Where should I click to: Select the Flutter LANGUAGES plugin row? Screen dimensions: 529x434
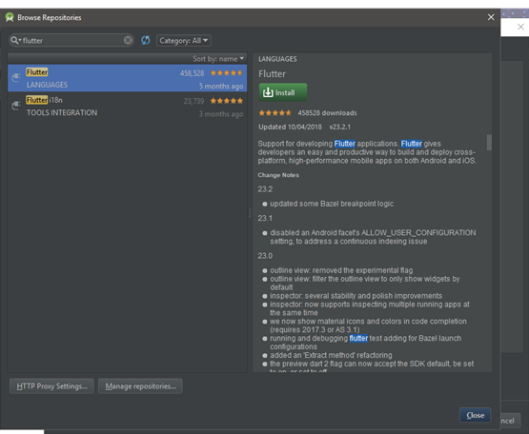(127, 78)
